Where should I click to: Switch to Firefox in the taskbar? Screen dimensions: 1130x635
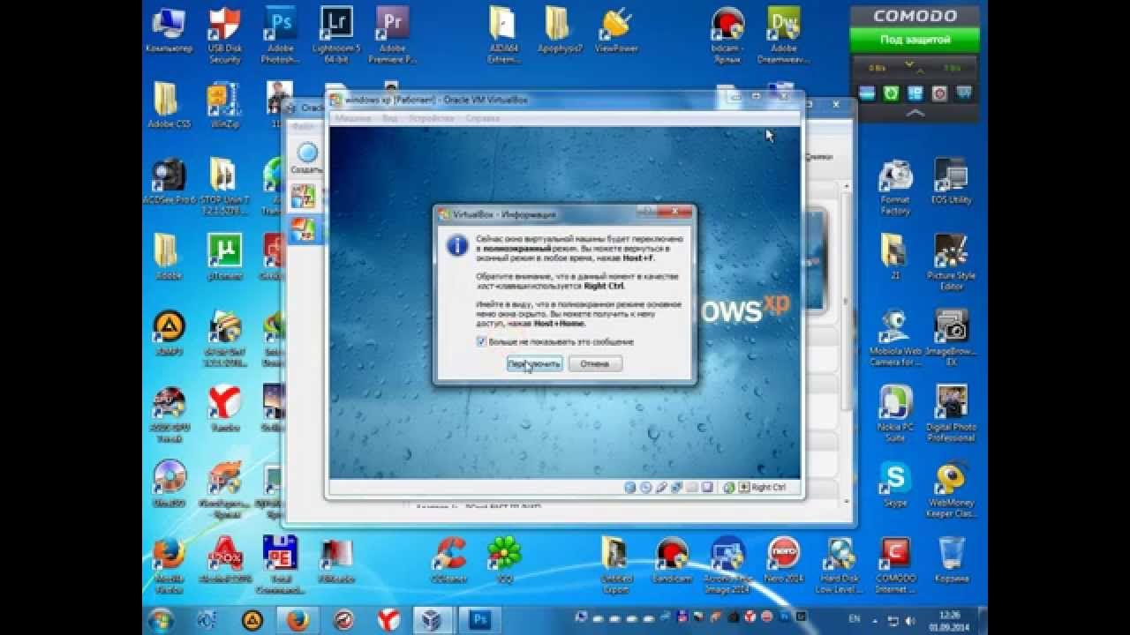click(296, 619)
